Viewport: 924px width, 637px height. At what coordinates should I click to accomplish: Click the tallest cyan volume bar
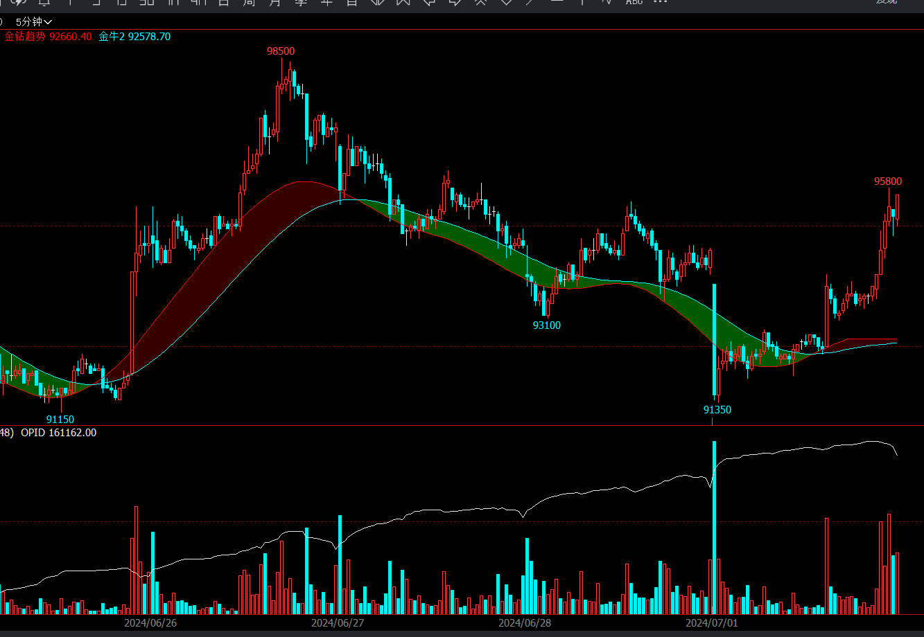pyautogui.click(x=714, y=528)
